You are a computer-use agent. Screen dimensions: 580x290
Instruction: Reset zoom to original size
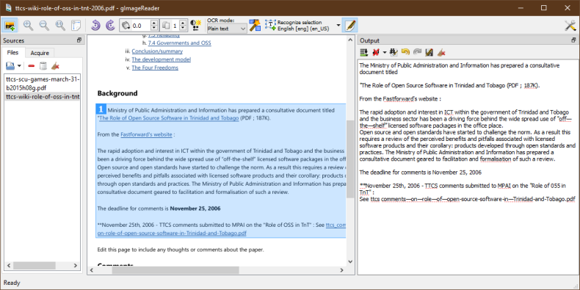(60, 26)
